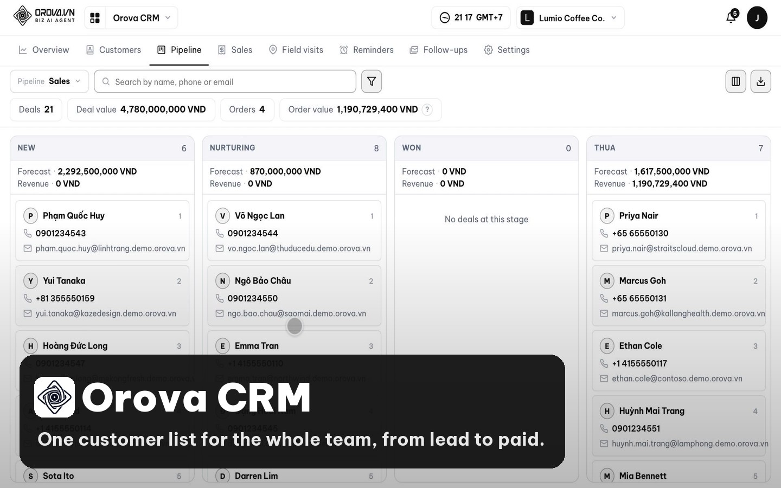Open the Field visits tab
781x488 pixels.
296,50
